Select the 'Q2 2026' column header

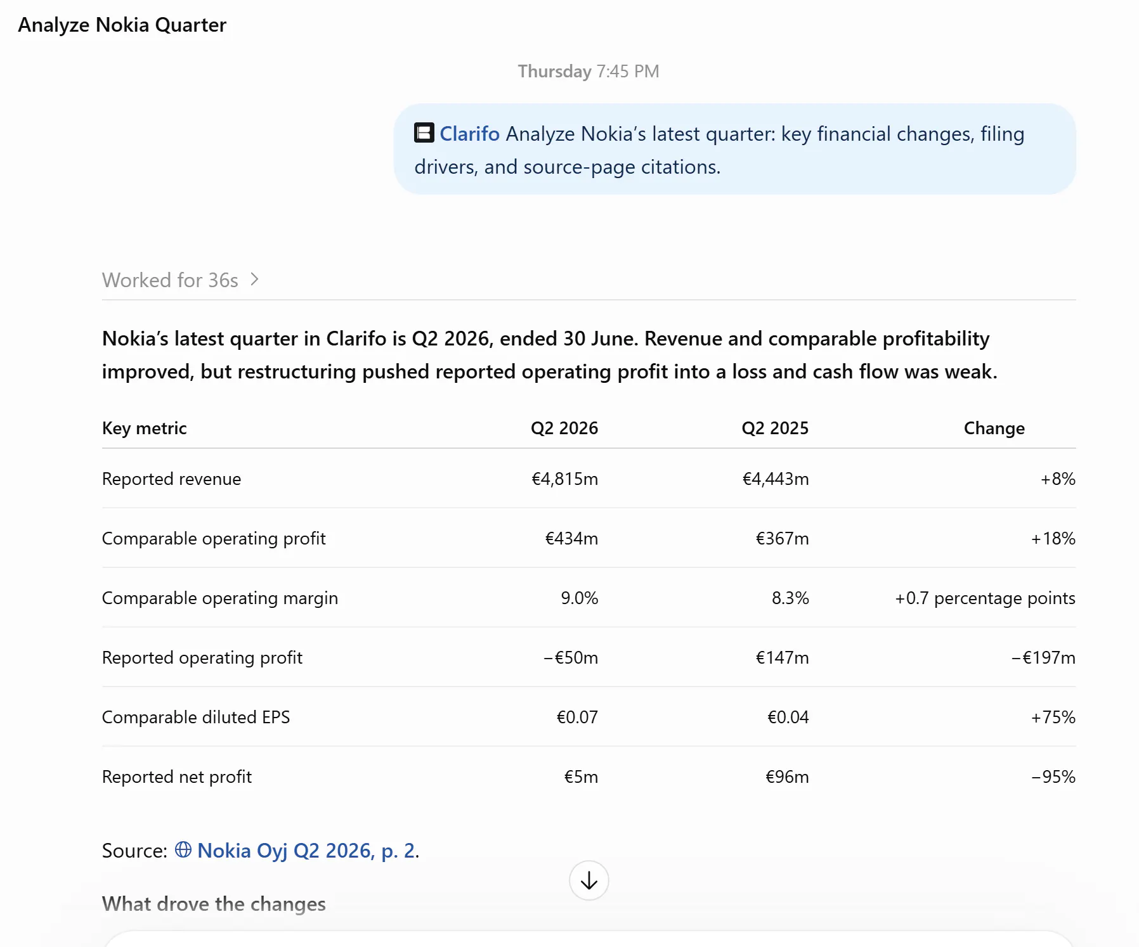tap(564, 428)
